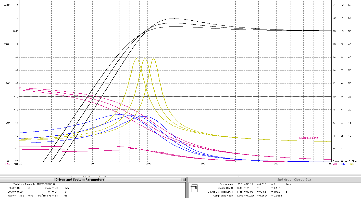Click the = 0.5664 compliance value
The image size is (361, 198).
coord(277,196)
